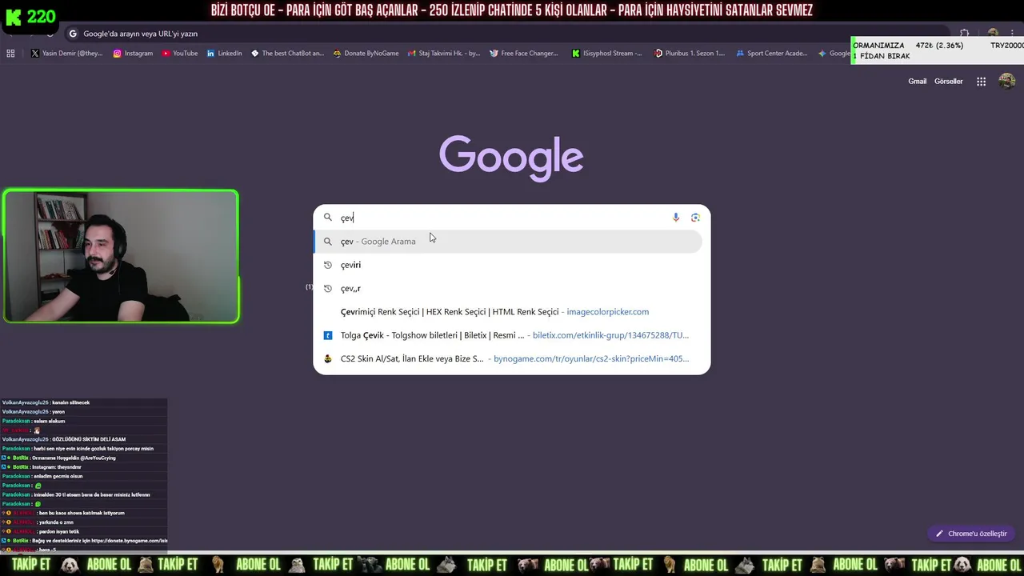Screen dimensions: 1024x576
Task: Click the pencil icon on Chrome'u özelleştir
Action: [940, 534]
